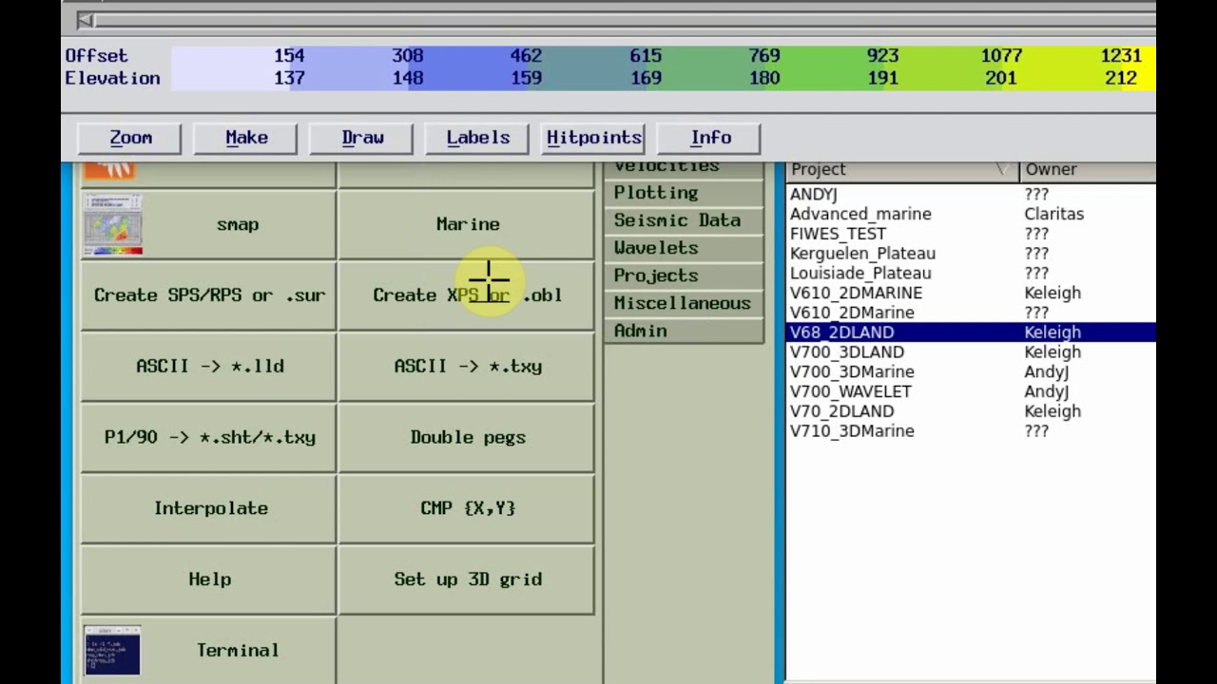Open the Info menu button
Image resolution: width=1217 pixels, height=684 pixels.
pos(710,138)
